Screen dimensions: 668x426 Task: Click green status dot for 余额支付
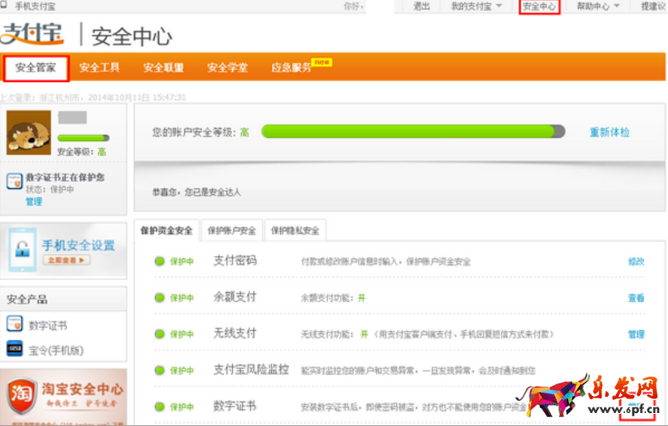click(160, 298)
